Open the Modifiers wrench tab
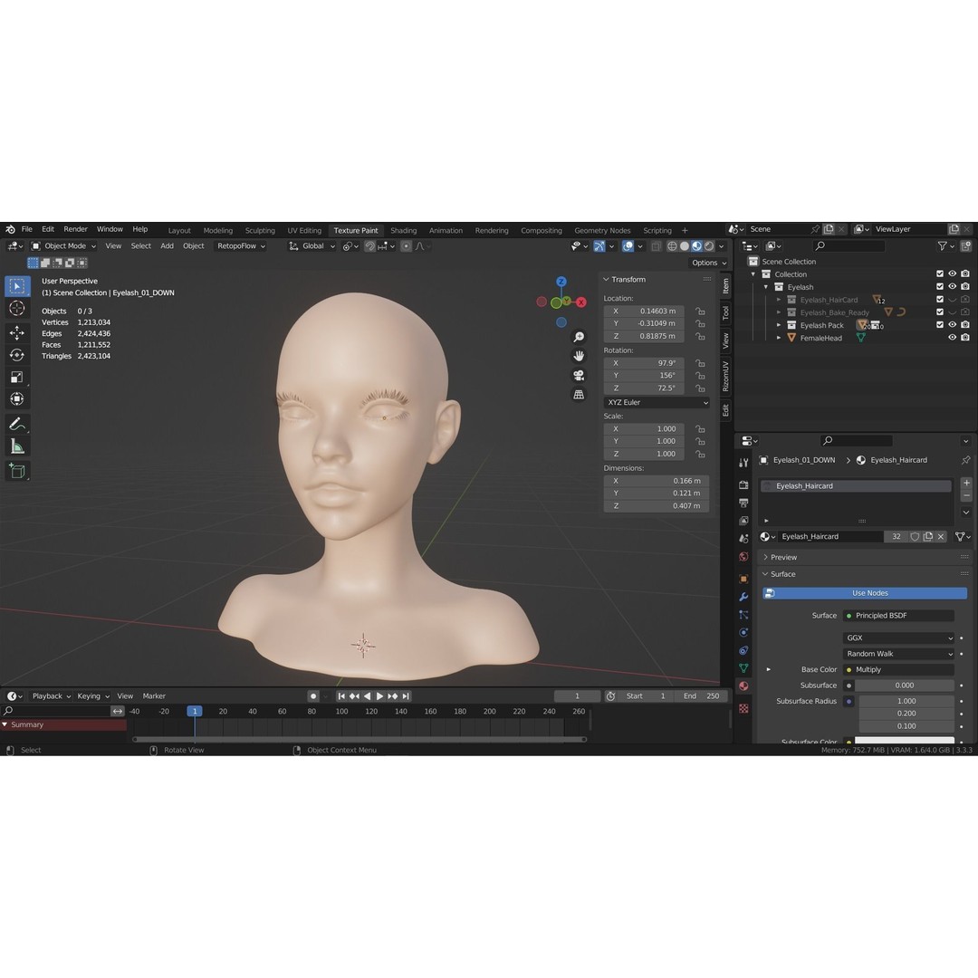The image size is (978, 978). click(743, 597)
